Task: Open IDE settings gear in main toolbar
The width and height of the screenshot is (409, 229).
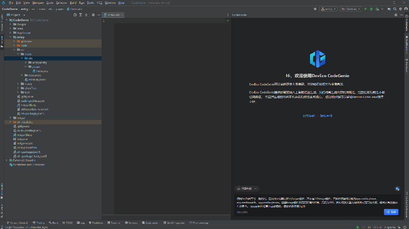Action: pyautogui.click(x=400, y=9)
